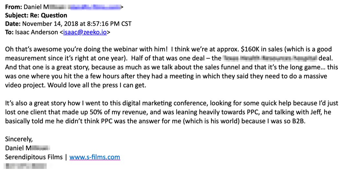The height and width of the screenshot is (175, 350).
Task: Click the recipient name 'Isaac Anderson'
Action: coord(36,33)
